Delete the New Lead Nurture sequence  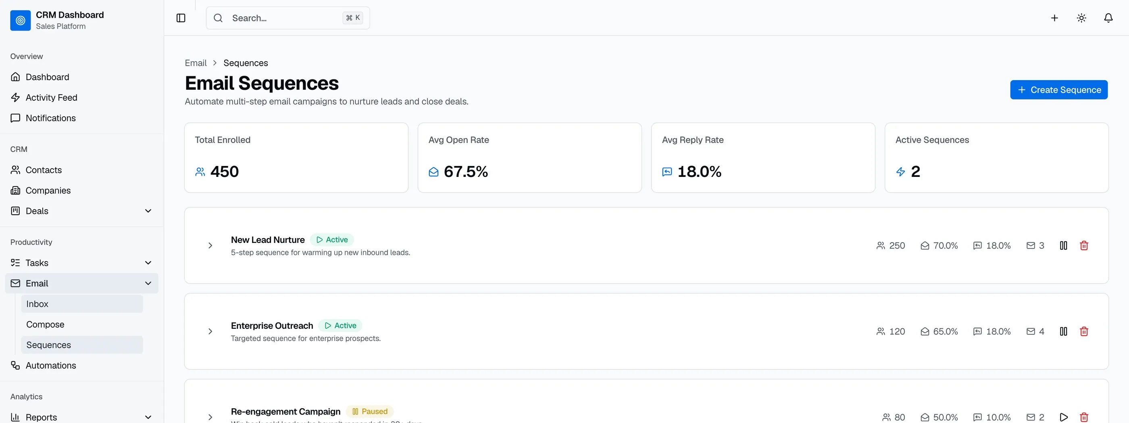(x=1084, y=246)
